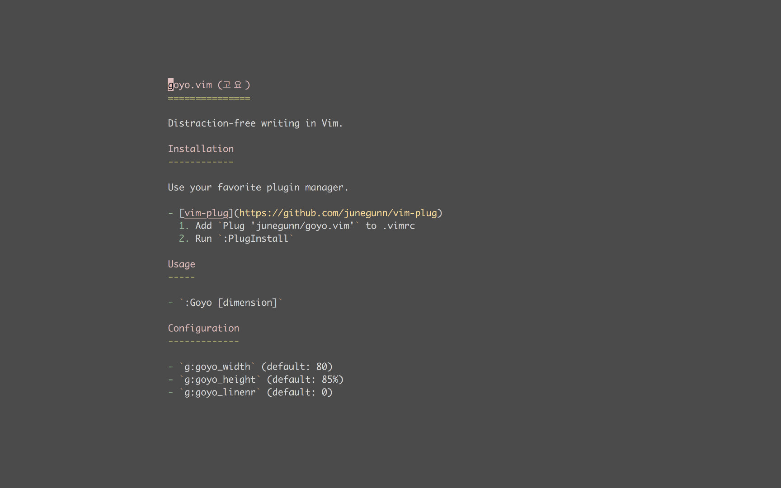Click the g:goyo_width option text
The width and height of the screenshot is (781, 488).
[217, 366]
